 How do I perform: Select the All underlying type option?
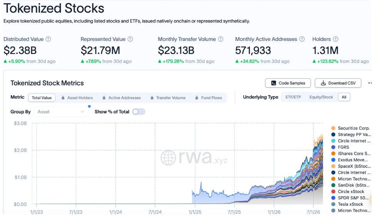344,97
